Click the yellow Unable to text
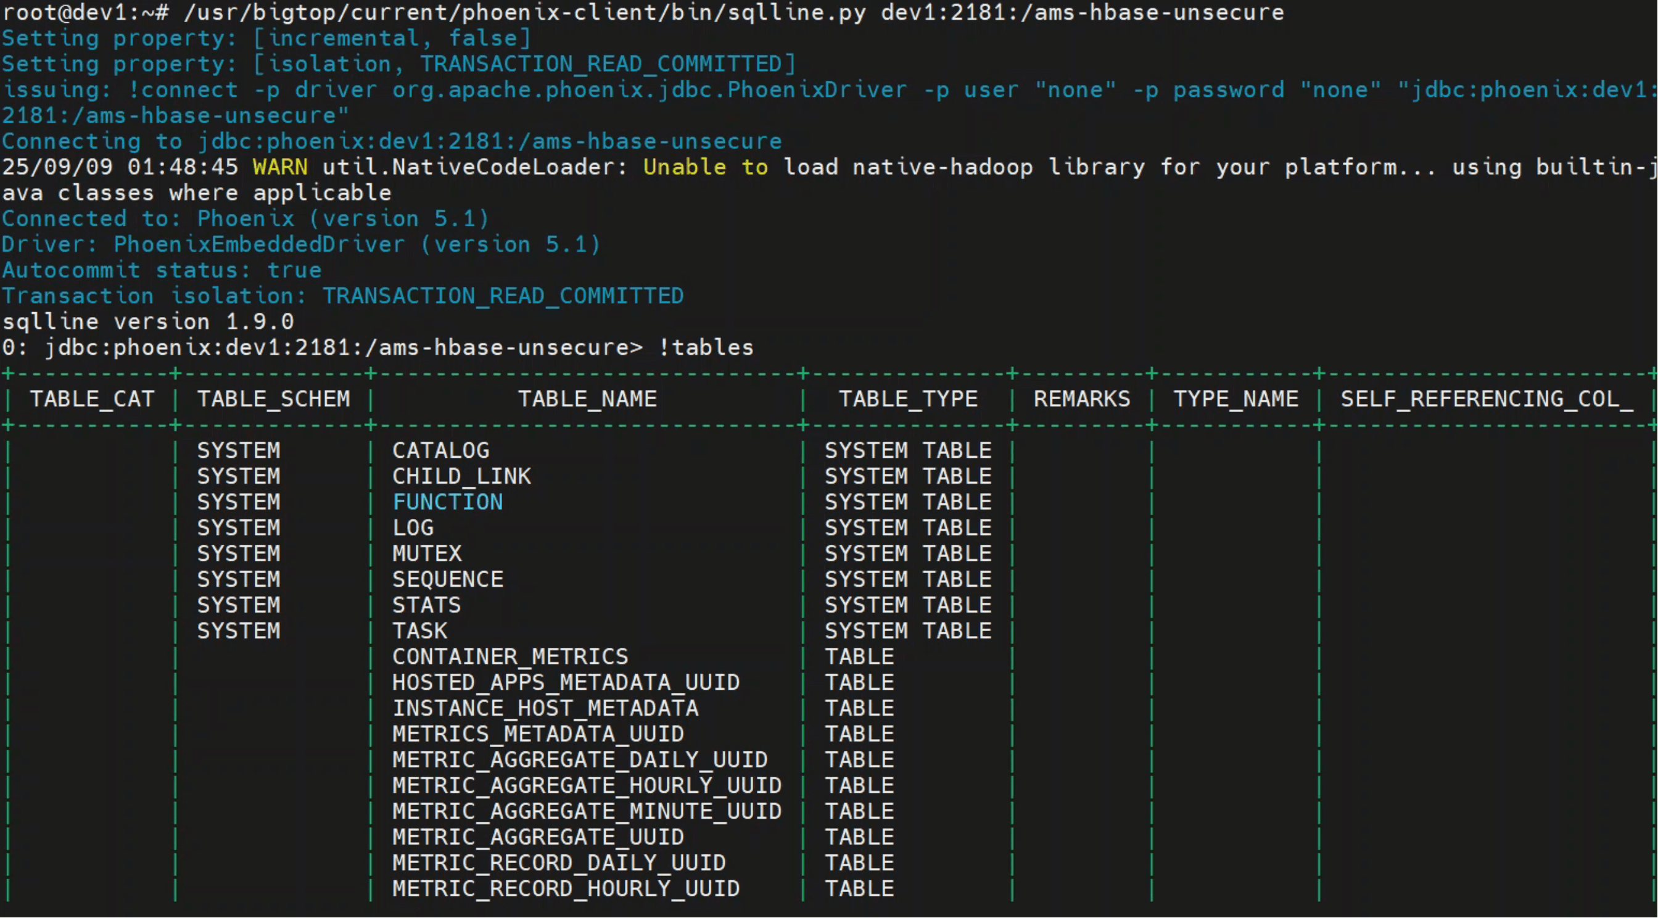 pos(706,167)
